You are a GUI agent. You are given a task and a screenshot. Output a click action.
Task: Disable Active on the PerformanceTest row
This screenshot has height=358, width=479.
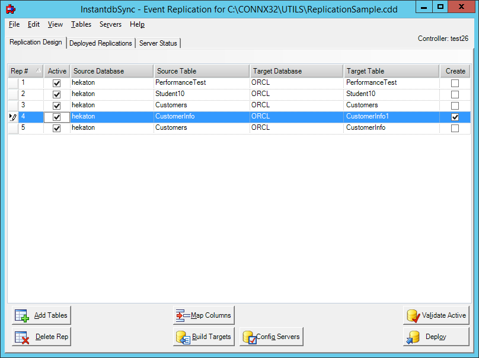(x=56, y=82)
